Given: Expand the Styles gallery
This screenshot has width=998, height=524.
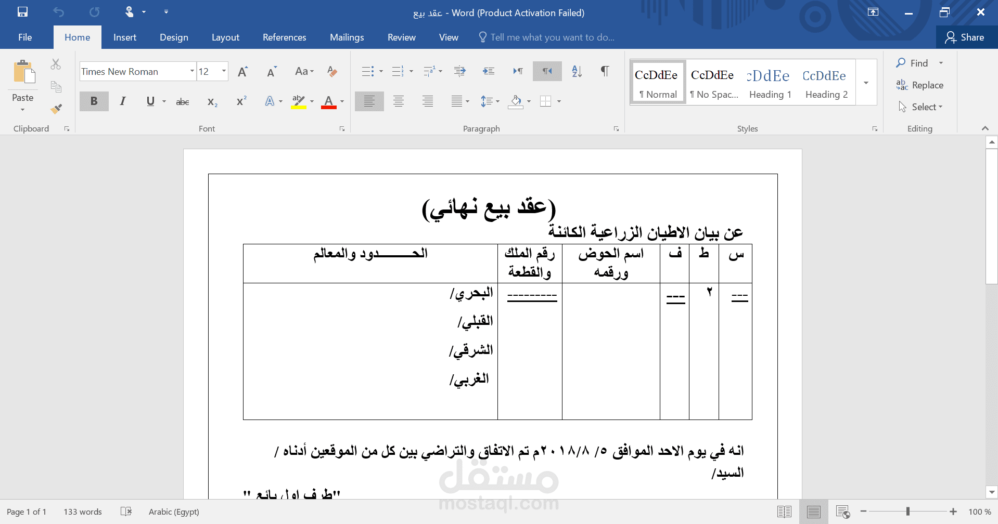Looking at the screenshot, I should coord(866,82).
